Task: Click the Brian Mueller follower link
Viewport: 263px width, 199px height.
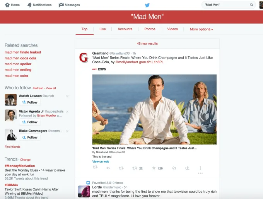Action: 47,116
